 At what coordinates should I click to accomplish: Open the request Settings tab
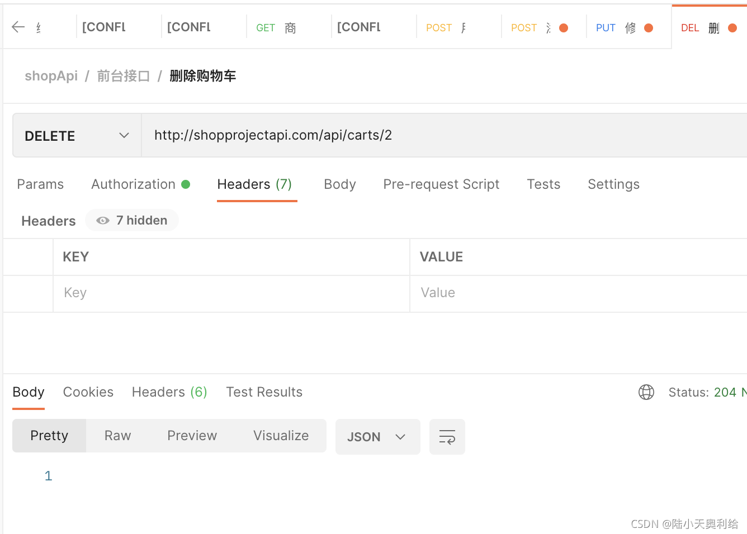(x=613, y=184)
